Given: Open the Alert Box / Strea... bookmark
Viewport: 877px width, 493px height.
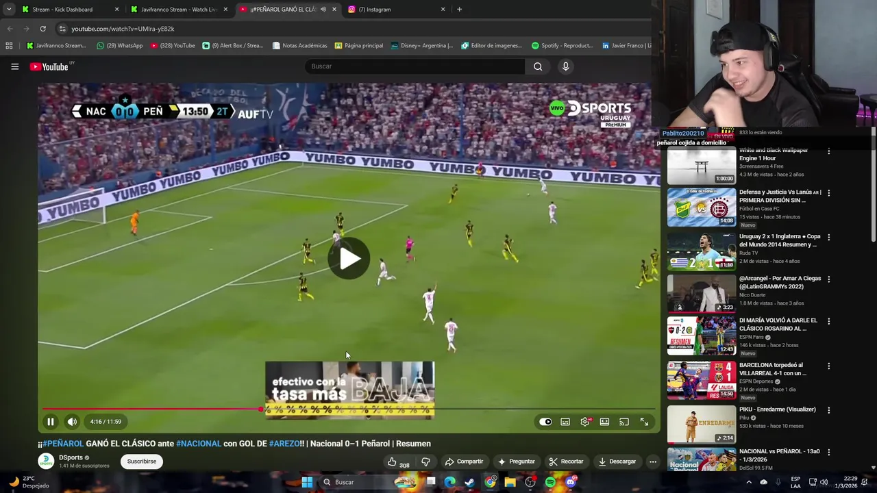Looking at the screenshot, I should point(232,46).
